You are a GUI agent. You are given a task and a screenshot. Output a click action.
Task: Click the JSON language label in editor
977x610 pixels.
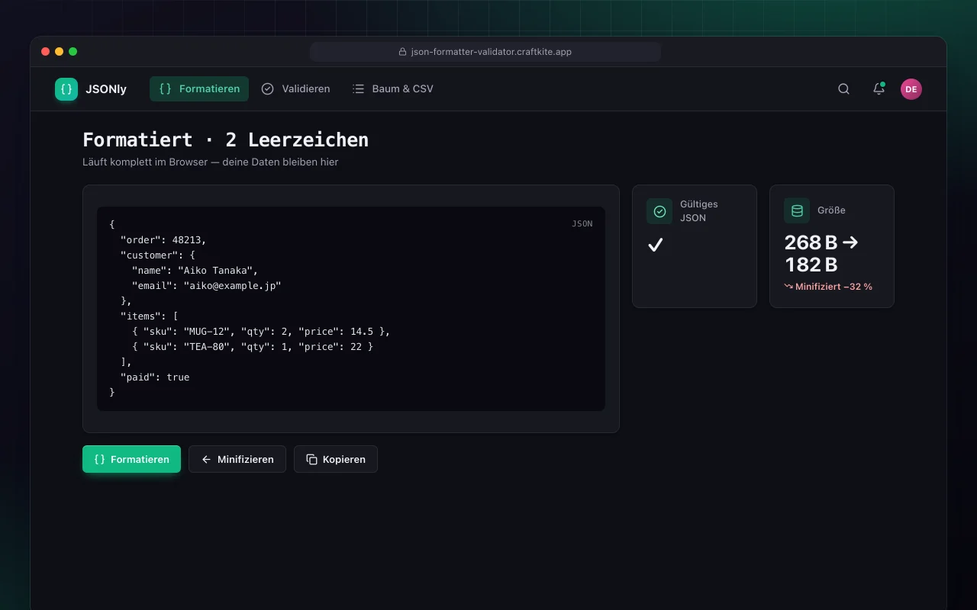pos(582,223)
